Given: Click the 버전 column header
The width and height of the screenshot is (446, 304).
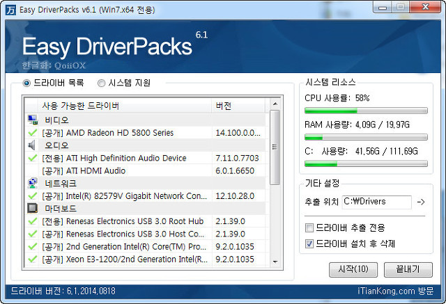Looking at the screenshot, I should [x=238, y=106].
